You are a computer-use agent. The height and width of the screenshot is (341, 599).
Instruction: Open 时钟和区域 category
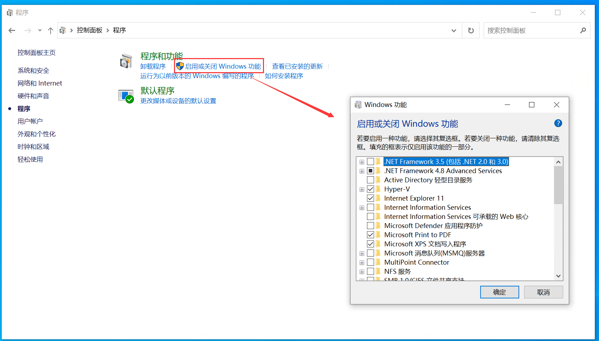pos(33,147)
